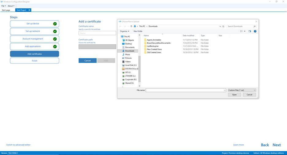The height and width of the screenshot is (155, 287).
Task: Go to Set up device step
Action: pos(34,24)
